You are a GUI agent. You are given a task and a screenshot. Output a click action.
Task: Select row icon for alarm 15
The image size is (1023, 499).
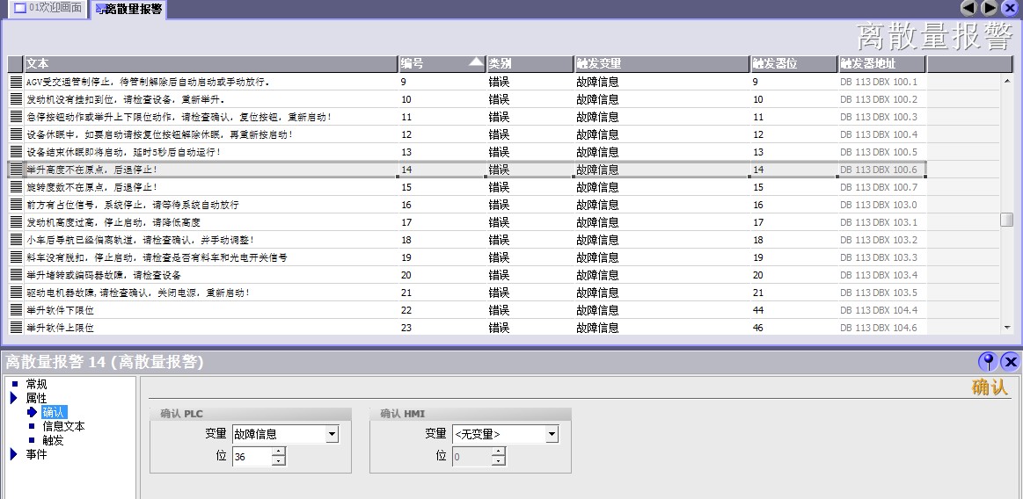[17, 187]
